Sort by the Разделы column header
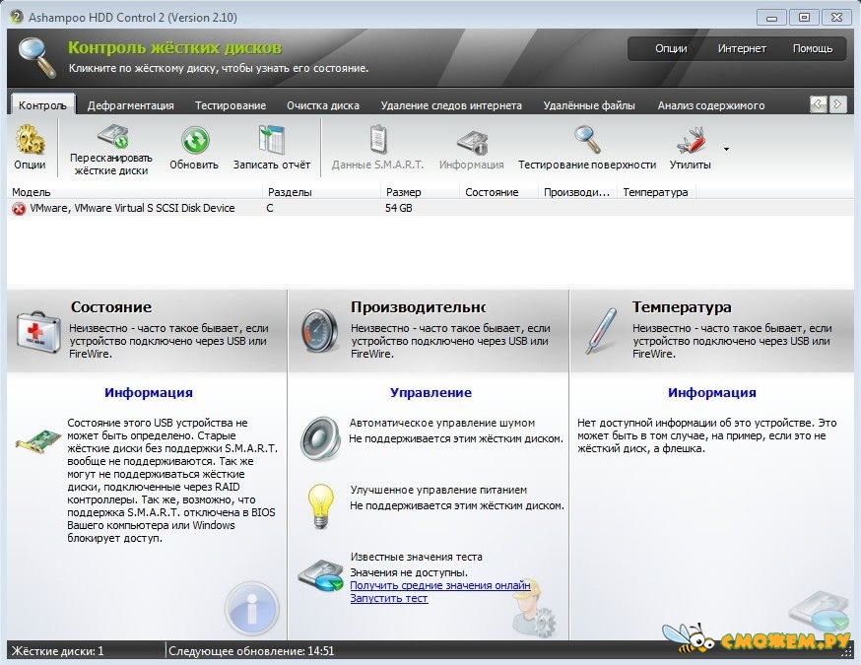 (322, 192)
